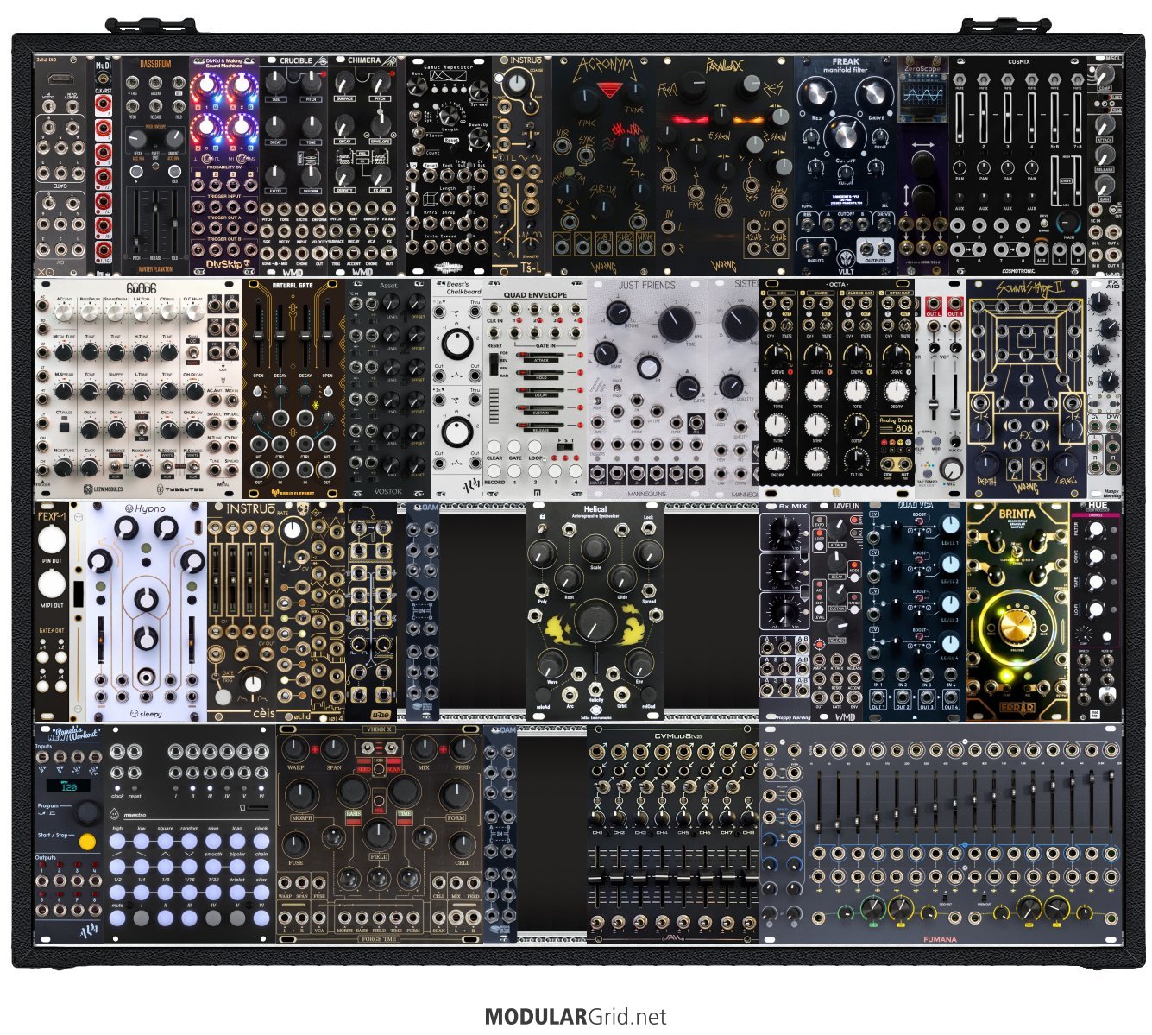Select the WMD CRUCIBLE module

tap(293, 165)
